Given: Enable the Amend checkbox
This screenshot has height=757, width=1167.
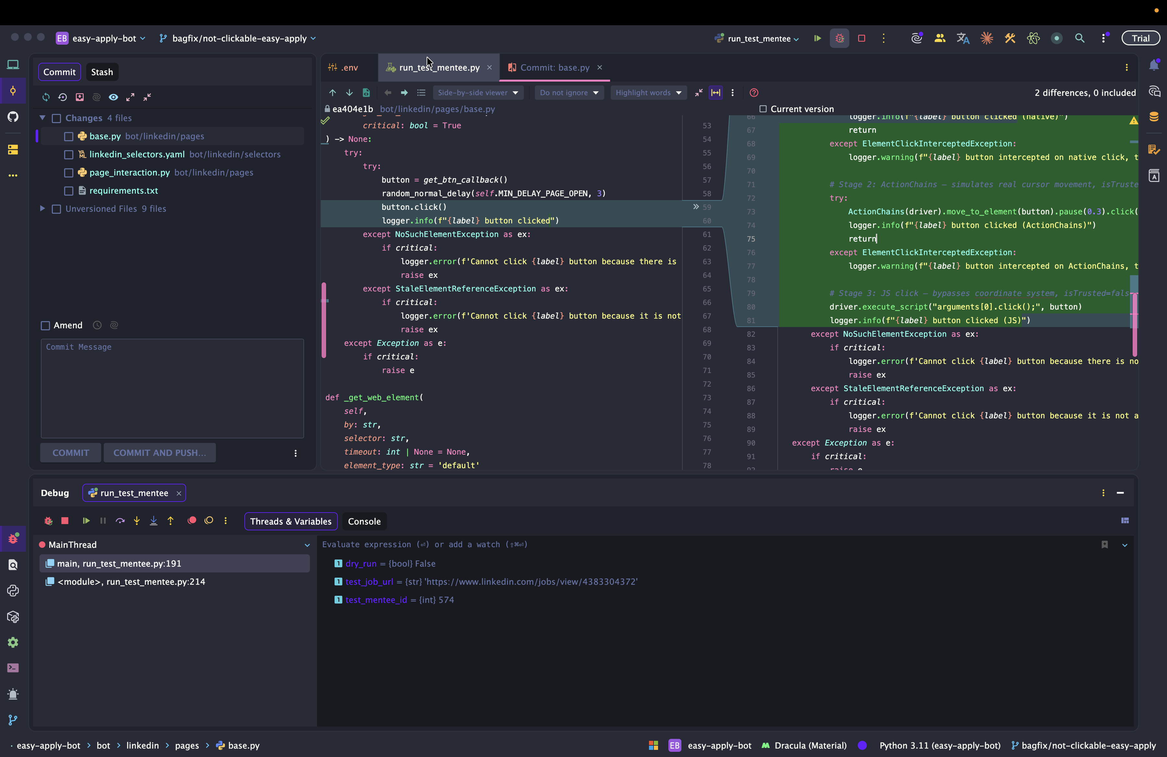Looking at the screenshot, I should 46,326.
